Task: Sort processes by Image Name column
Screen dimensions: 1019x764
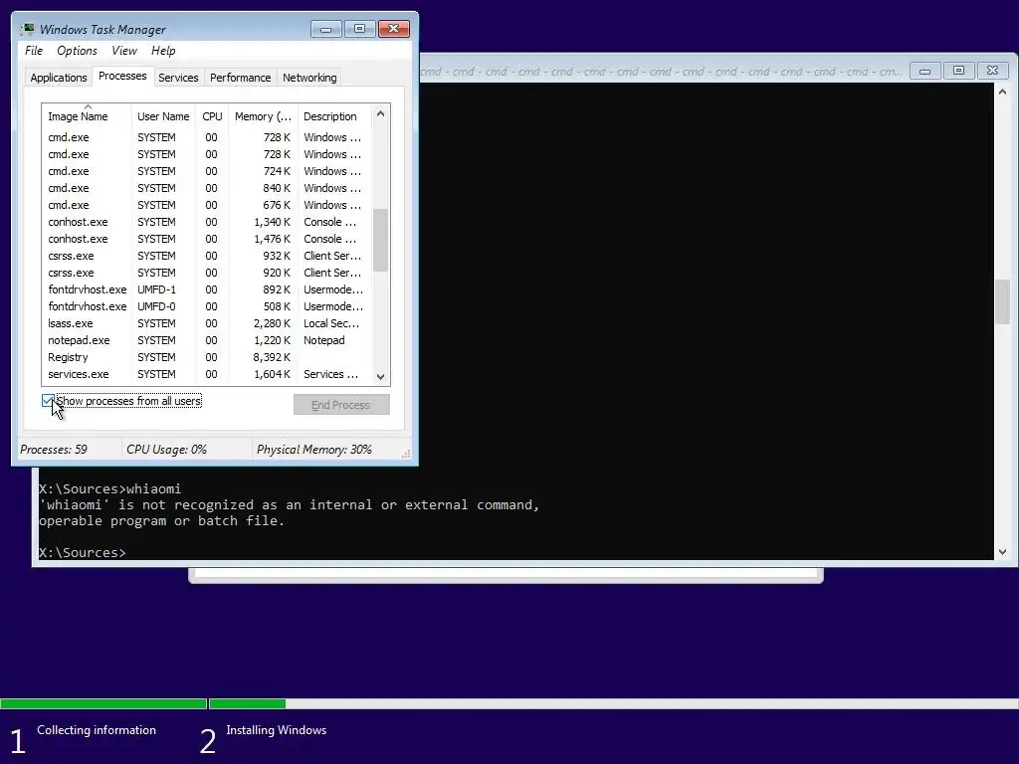Action: [87, 116]
